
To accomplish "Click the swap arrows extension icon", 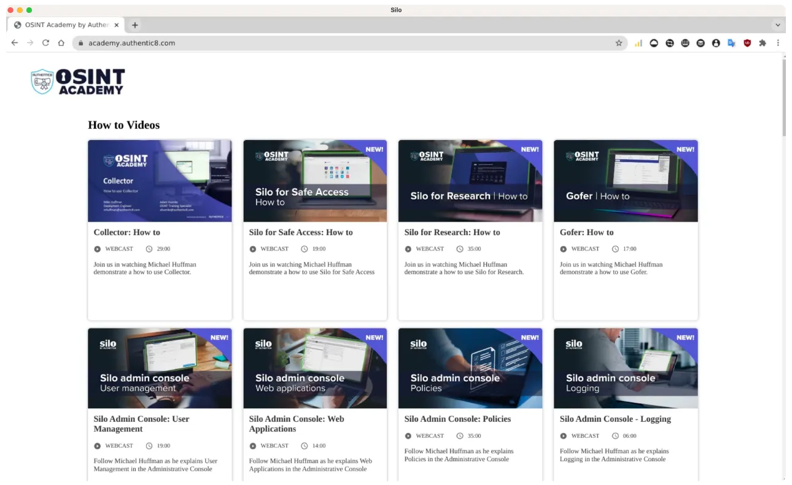I will (x=670, y=43).
